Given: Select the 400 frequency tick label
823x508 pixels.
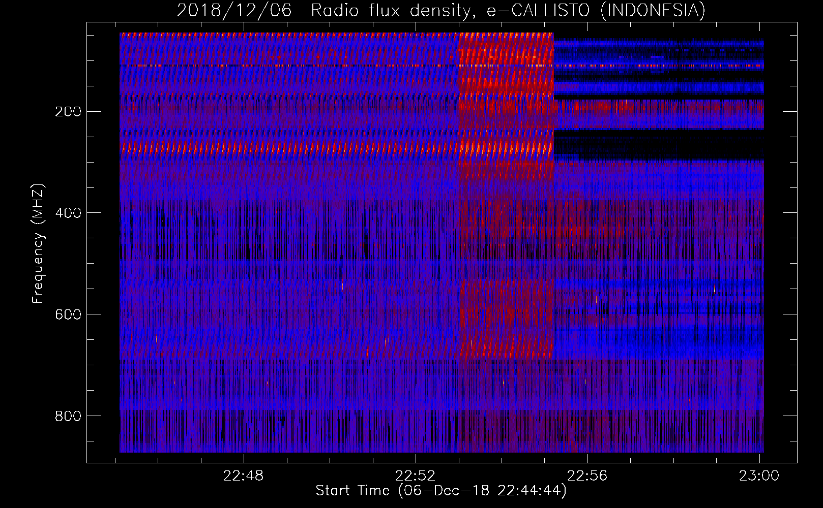Looking at the screenshot, I should point(68,213).
